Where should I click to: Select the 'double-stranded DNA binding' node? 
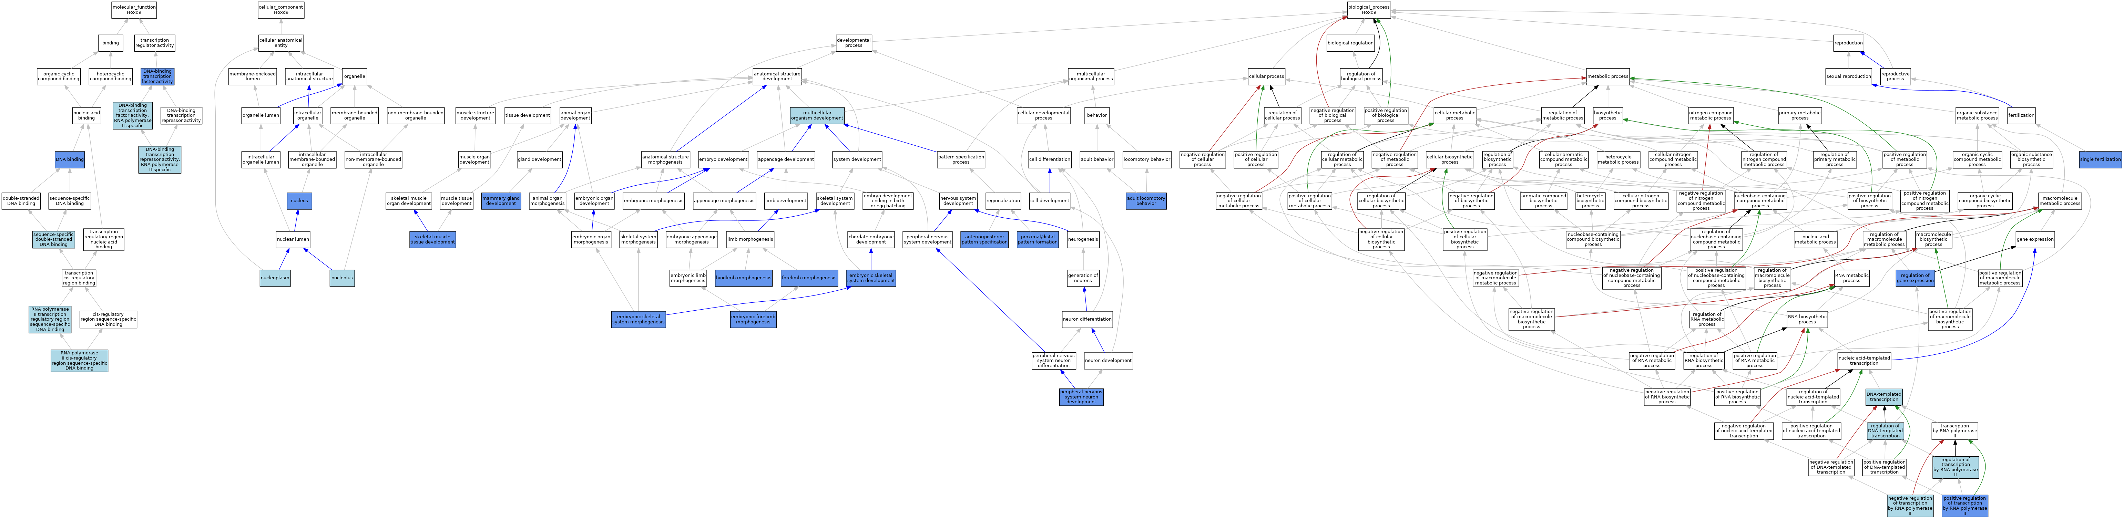pos(21,201)
